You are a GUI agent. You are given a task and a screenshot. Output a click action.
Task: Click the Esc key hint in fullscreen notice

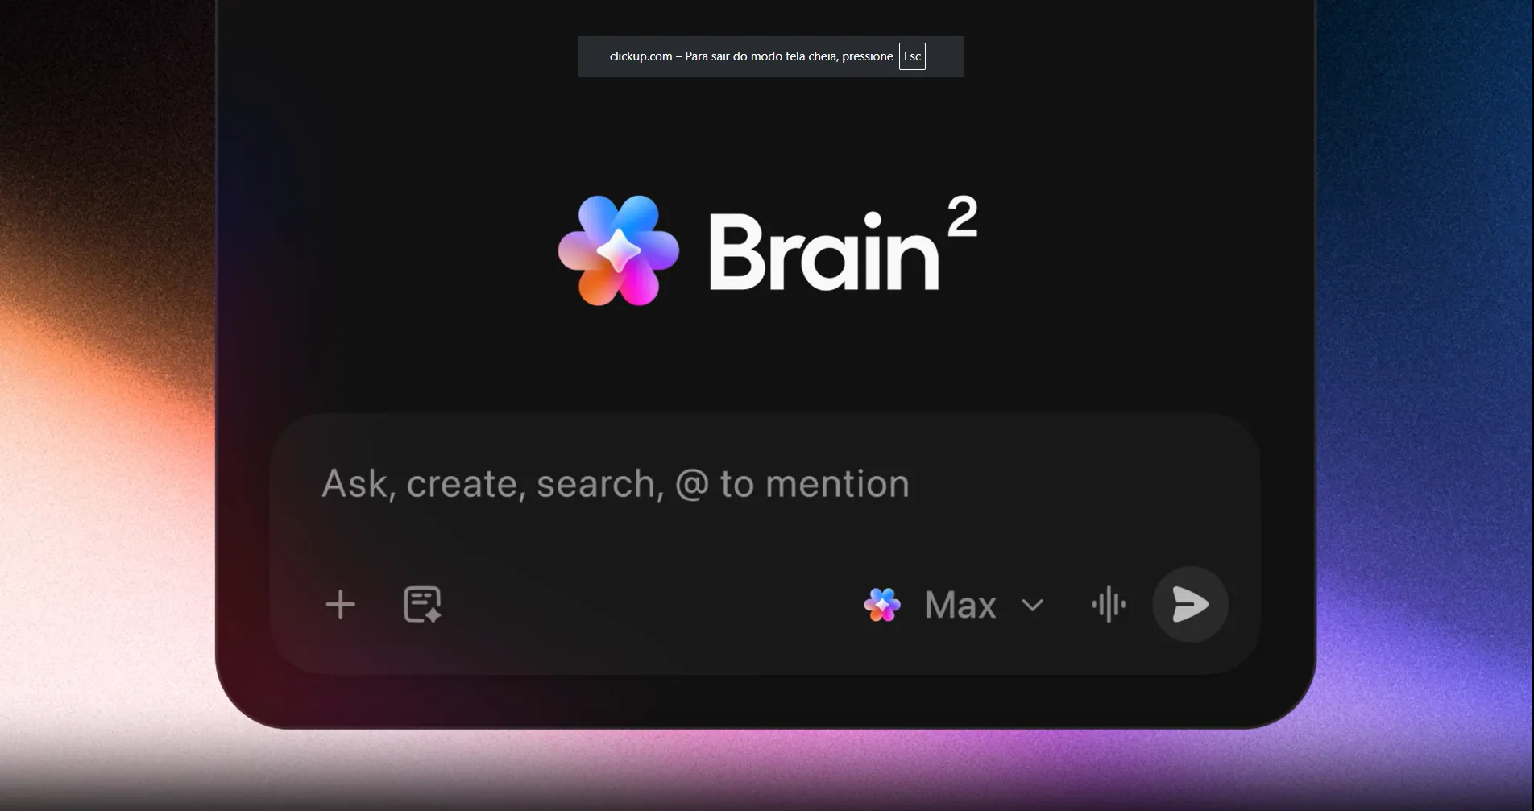[912, 56]
